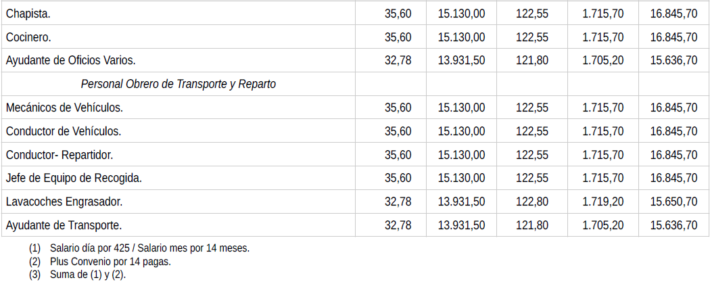Click the Chapista row label
Screen dimensions: 710x282
[28, 14]
